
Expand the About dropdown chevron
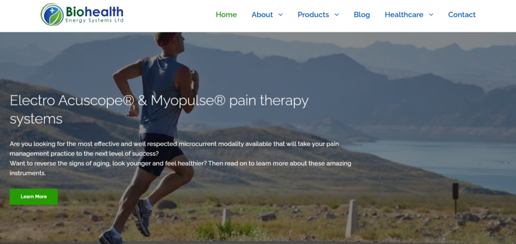[x=280, y=15]
